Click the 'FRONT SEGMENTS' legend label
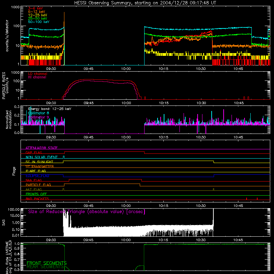The height and width of the screenshot is (274, 274). pos(47,263)
